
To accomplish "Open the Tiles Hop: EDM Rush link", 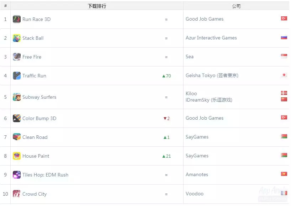I will click(x=45, y=175).
